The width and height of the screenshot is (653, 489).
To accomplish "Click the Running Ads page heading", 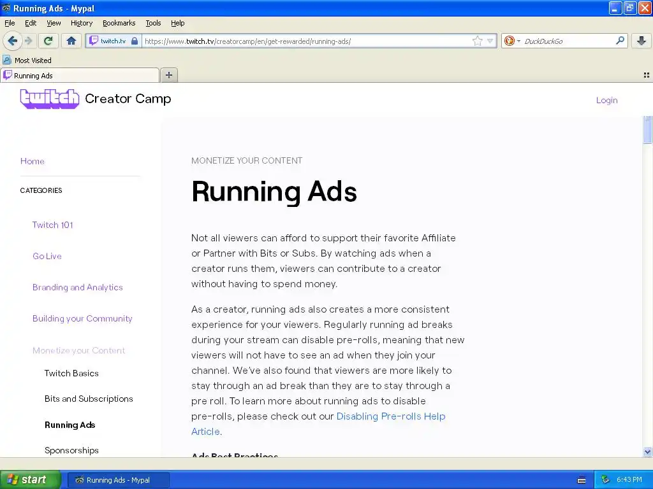I will click(274, 192).
